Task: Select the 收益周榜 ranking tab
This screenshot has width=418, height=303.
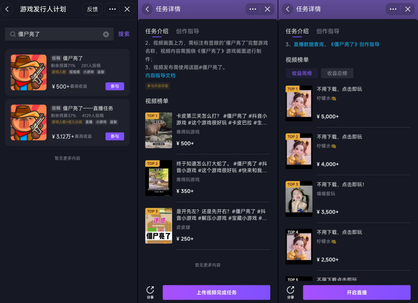Action: (302, 73)
